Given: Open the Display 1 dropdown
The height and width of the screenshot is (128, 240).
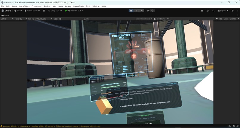Looking at the screenshot, I should 21,19.
